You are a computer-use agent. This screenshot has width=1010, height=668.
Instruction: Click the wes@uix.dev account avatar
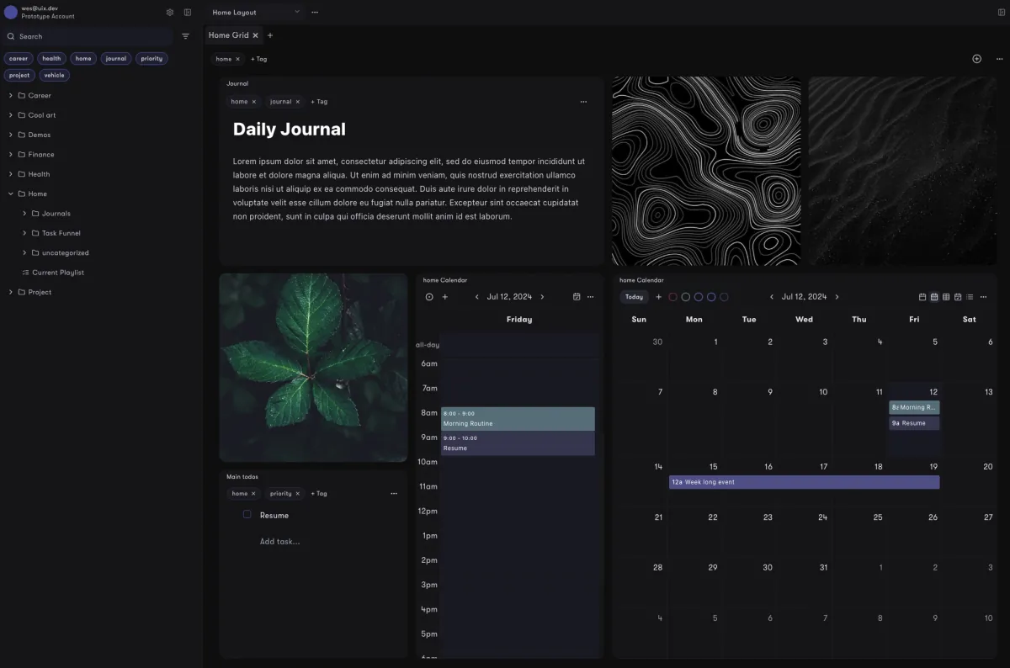point(11,12)
